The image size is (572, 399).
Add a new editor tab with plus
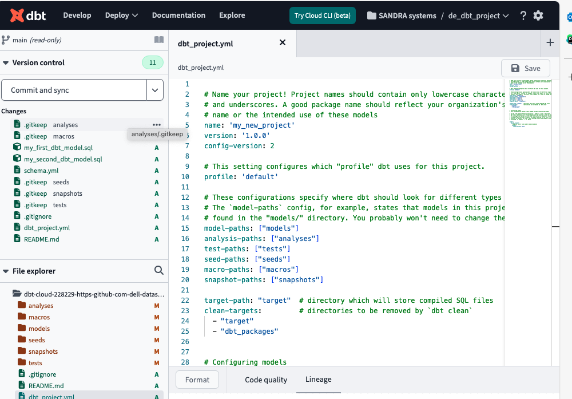pyautogui.click(x=550, y=42)
